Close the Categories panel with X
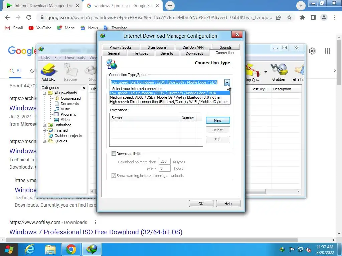The width and height of the screenshot is (342, 256). [x=84, y=88]
